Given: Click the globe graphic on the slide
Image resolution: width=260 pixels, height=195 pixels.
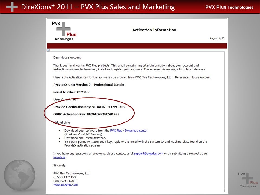Looking at the screenshot, I should click(x=19, y=175).
